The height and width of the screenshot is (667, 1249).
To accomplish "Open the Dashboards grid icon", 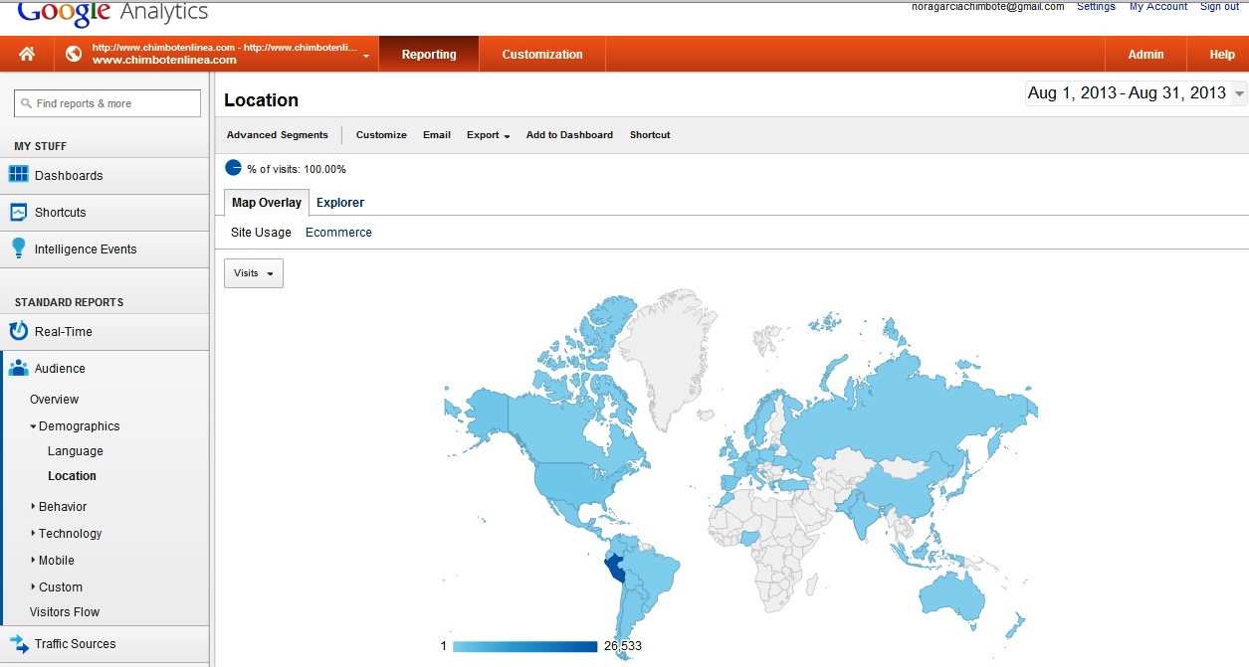I will 18,175.
